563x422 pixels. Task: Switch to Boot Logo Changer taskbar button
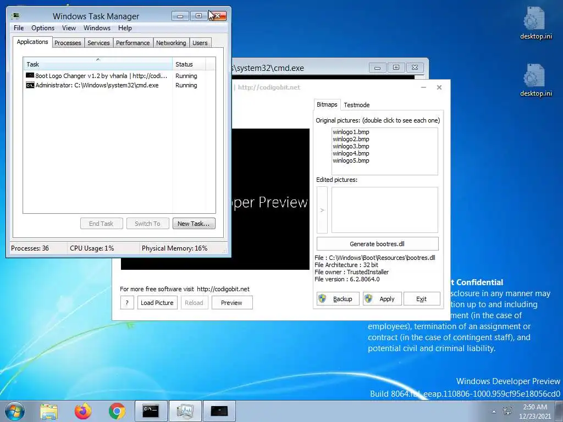point(219,411)
